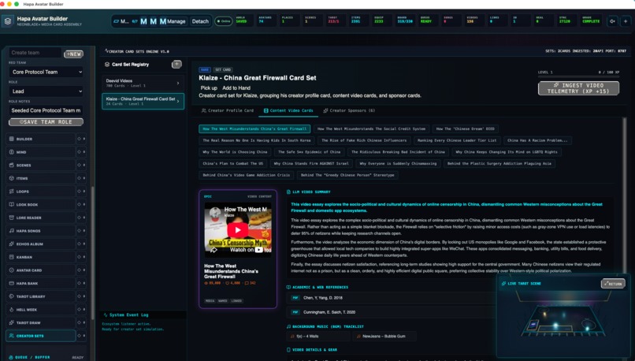Open the Tarot Library sidebar item
Viewport: 635px width, 361px height.
coord(40,296)
